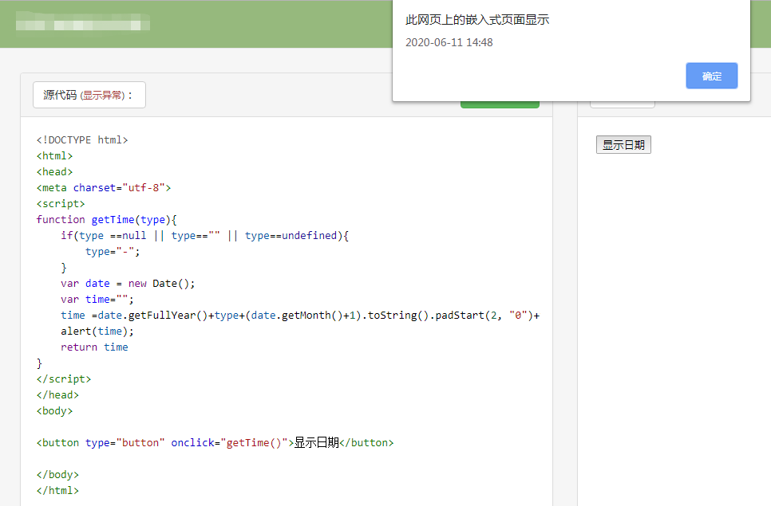Click the <body> opening tag line

pyautogui.click(x=54, y=411)
